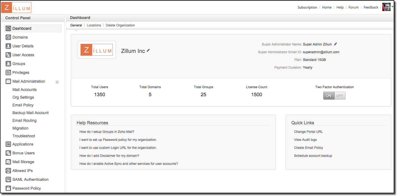Click the Standard 15GB plan text
Viewport: 397px width, 196px height.
click(314, 60)
